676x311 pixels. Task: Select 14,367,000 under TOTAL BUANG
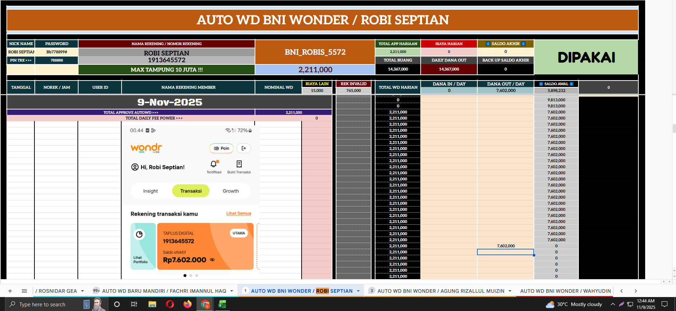(x=398, y=69)
